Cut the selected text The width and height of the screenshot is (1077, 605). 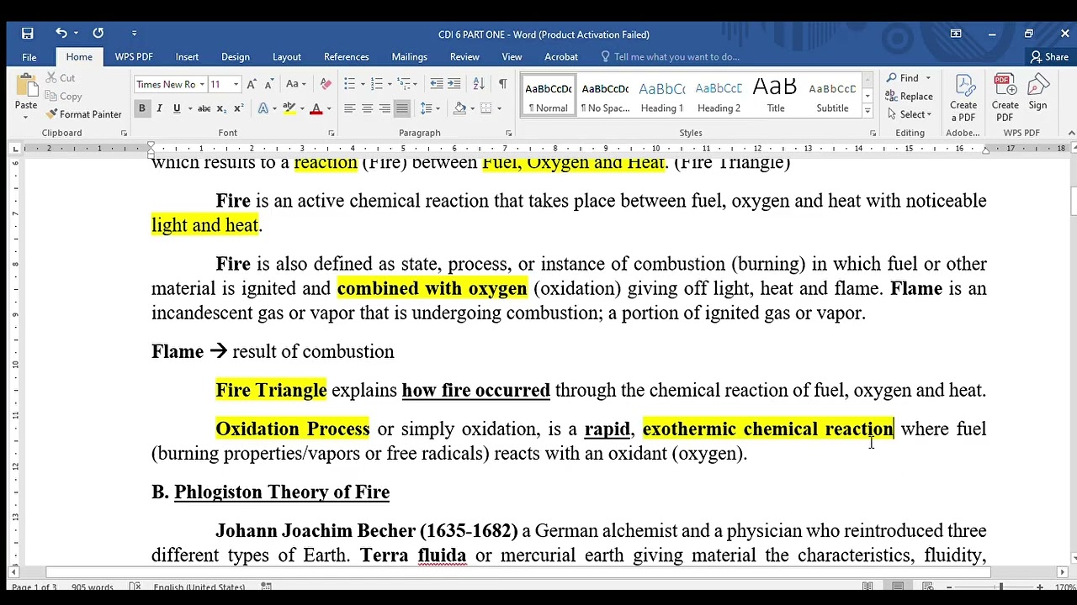click(60, 78)
